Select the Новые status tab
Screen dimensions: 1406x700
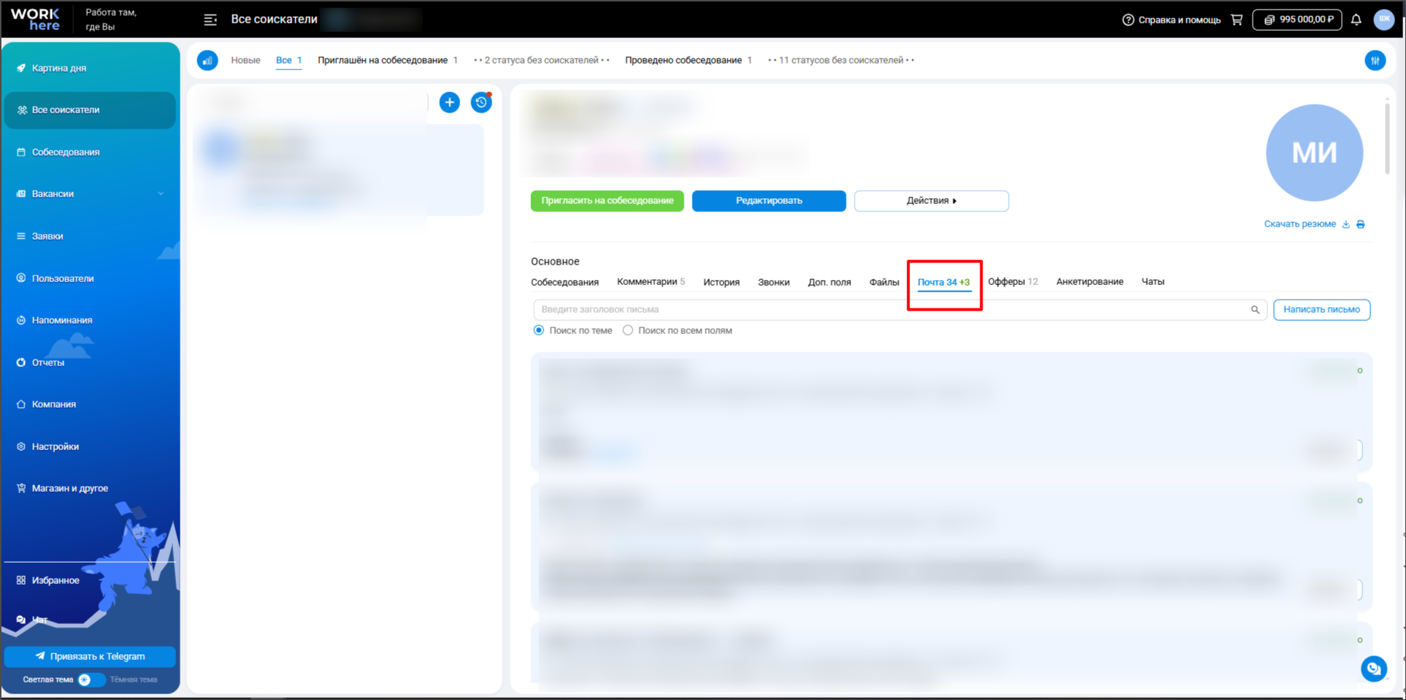(x=245, y=60)
